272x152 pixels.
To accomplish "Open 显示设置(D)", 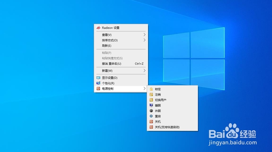I will [121, 78].
